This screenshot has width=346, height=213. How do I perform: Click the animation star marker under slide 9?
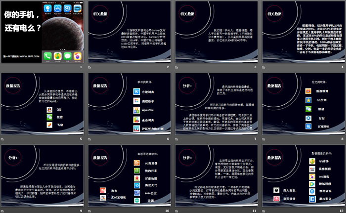(x=3, y=209)
